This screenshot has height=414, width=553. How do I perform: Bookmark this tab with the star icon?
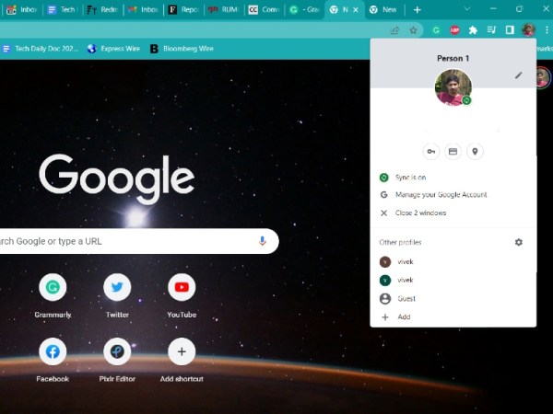[x=413, y=30]
